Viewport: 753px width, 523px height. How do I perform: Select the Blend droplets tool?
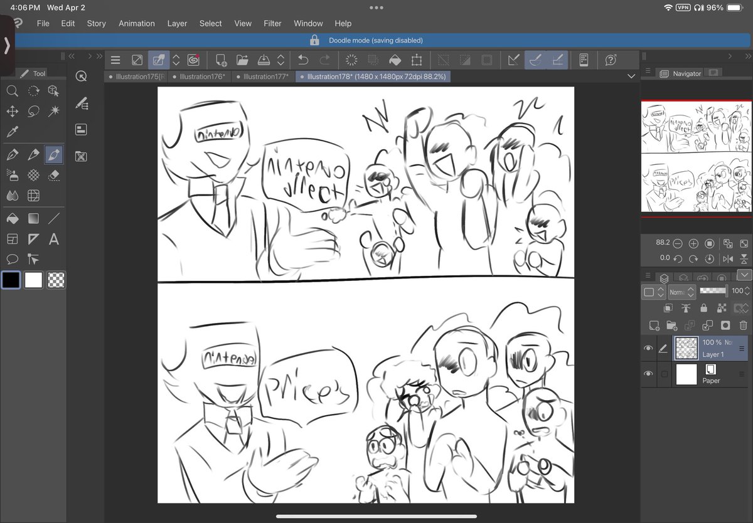pyautogui.click(x=12, y=196)
